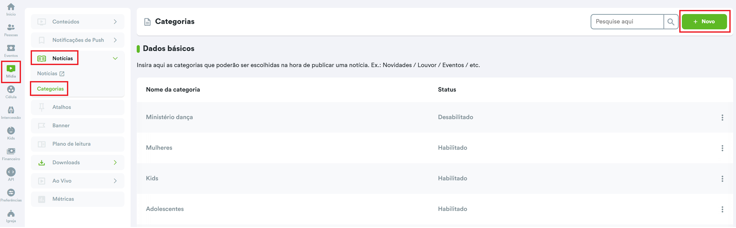Select Plano de leitura menu item
This screenshot has height=228, width=736.
[71, 144]
